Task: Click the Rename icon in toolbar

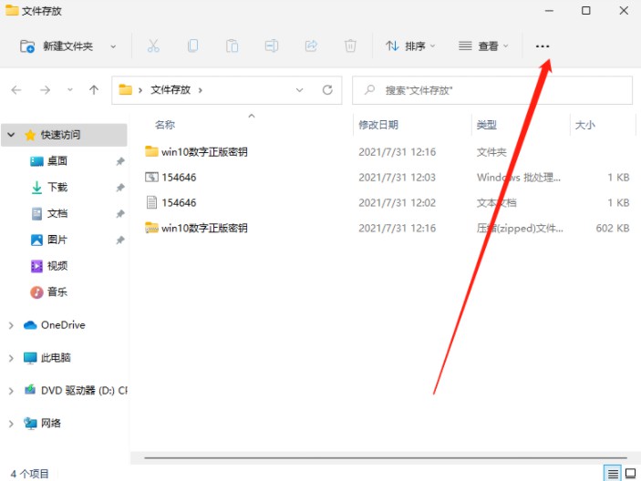Action: (272, 46)
